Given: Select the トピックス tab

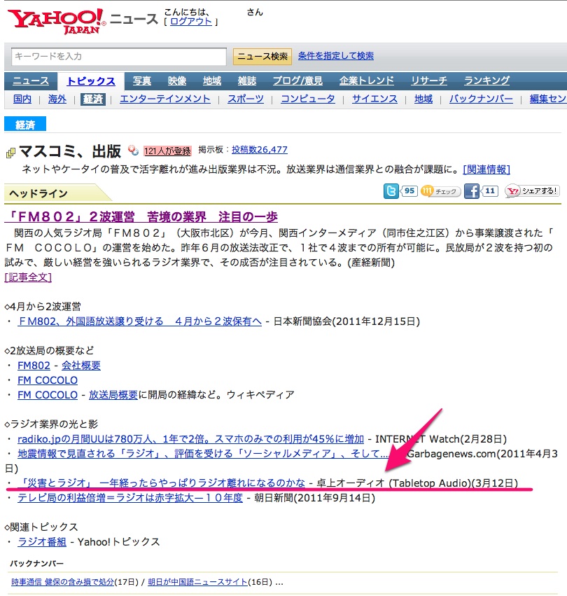Looking at the screenshot, I should pyautogui.click(x=91, y=81).
